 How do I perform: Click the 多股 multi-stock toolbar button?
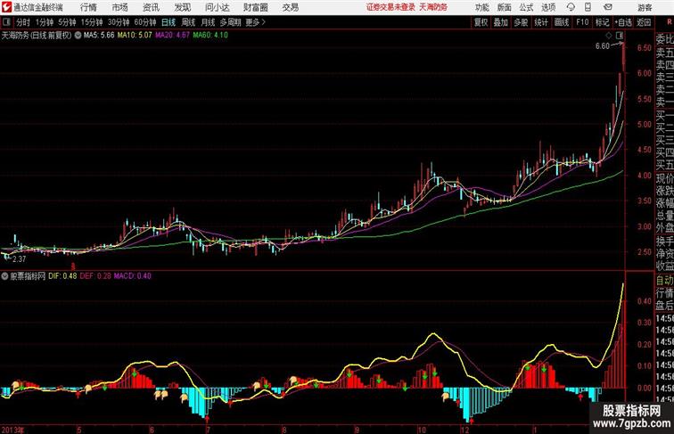521,22
